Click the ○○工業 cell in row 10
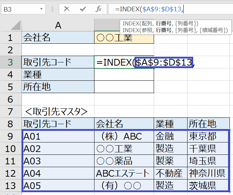The height and width of the screenshot is (195, 233). 124,148
